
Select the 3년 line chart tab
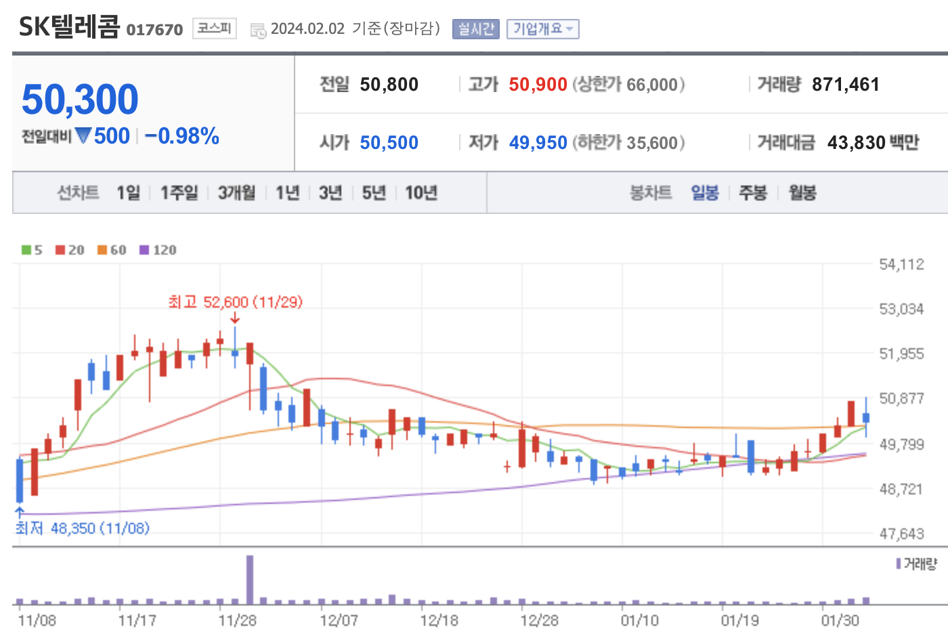(330, 193)
